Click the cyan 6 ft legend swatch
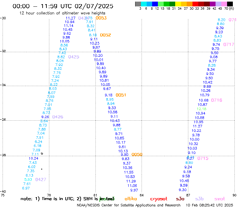This screenshot has width=237, height=208. 144,4
